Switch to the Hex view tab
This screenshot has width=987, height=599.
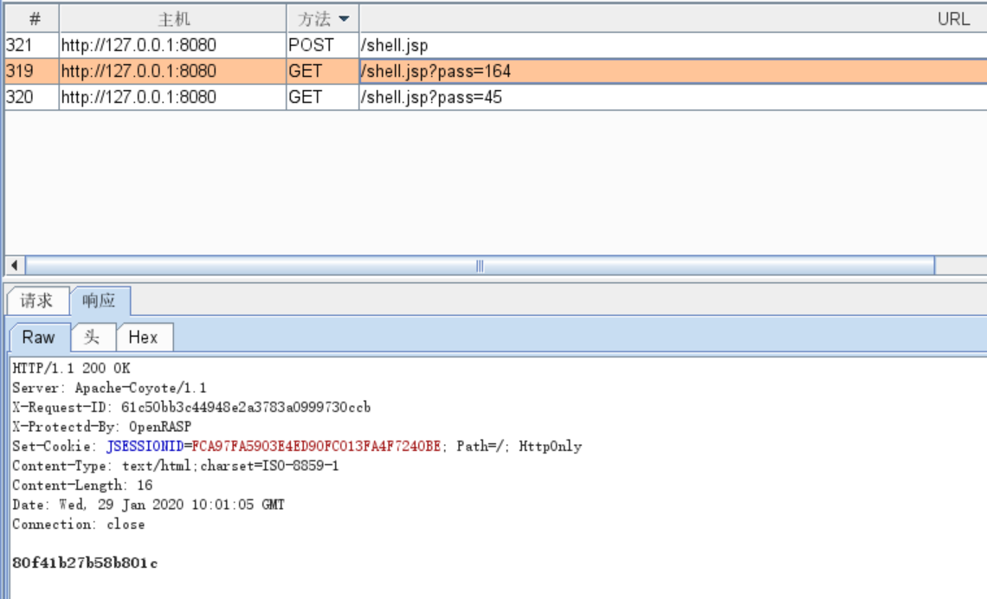(x=144, y=338)
